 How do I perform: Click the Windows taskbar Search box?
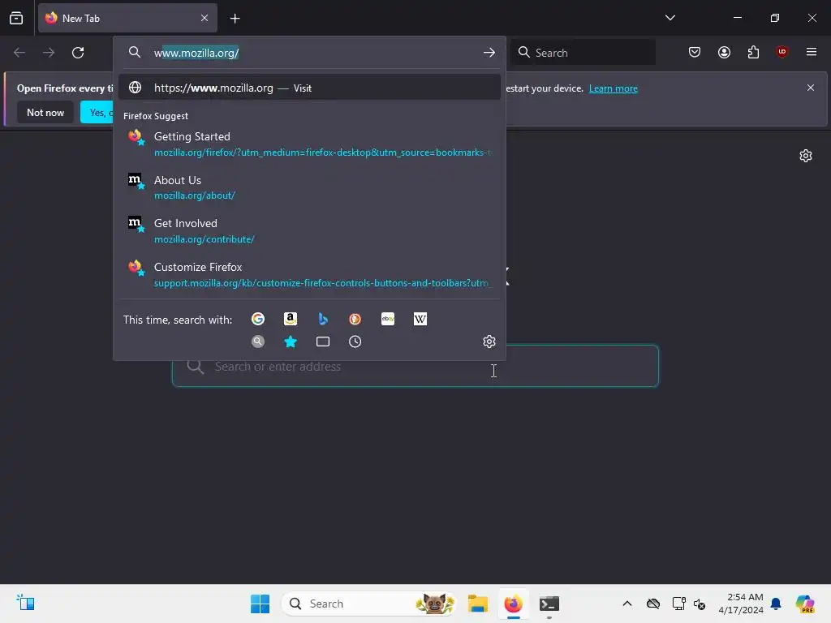[369, 604]
